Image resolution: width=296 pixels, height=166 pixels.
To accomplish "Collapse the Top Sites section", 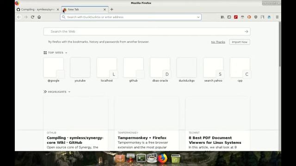I will pos(66,53).
